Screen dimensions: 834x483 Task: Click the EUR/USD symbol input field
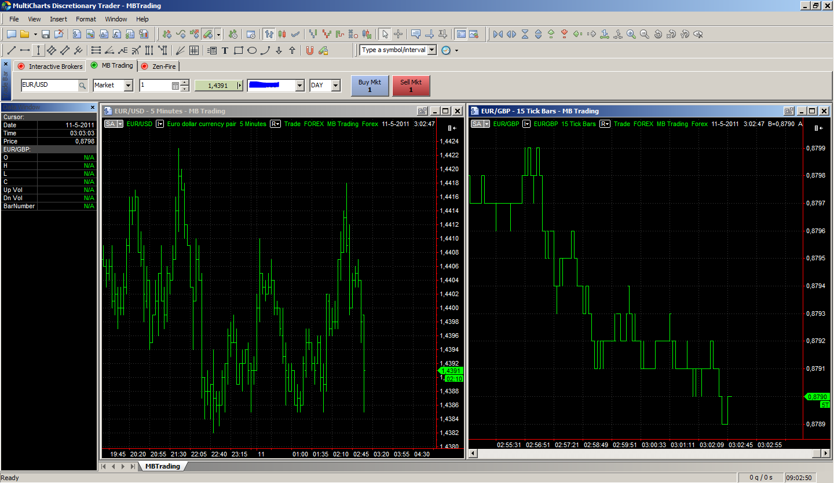[50, 85]
